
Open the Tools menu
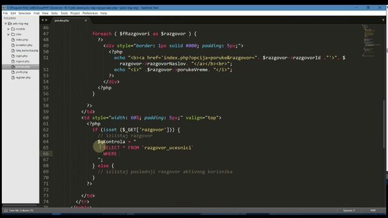point(64,13)
